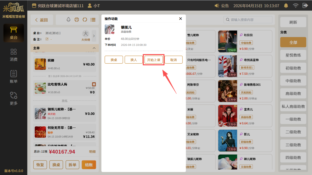This screenshot has width=312, height=175.
Task: Open the 明细 total details
Action: [x=92, y=152]
